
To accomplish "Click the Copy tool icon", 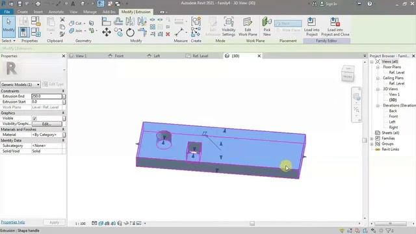I will coord(118,32).
